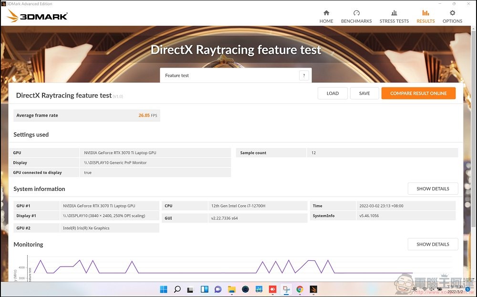Go to the Home tab
This screenshot has height=297, width=477.
click(x=326, y=16)
